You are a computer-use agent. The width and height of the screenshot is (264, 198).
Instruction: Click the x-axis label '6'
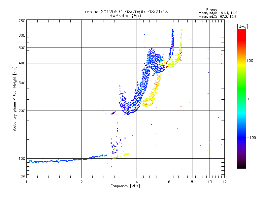click(169, 182)
